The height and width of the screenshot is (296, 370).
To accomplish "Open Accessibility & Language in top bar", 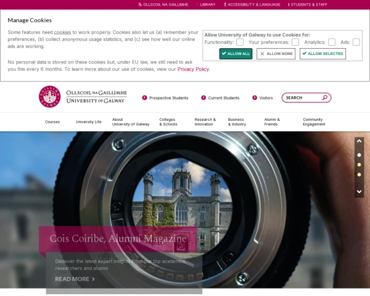I will 252,4.
